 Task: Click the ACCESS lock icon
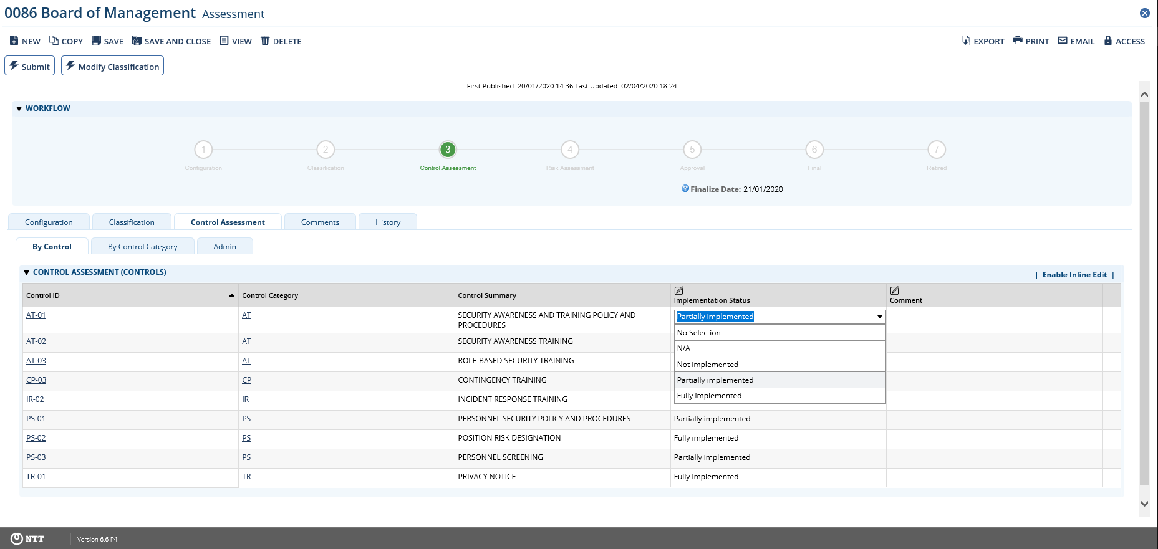pyautogui.click(x=1108, y=41)
